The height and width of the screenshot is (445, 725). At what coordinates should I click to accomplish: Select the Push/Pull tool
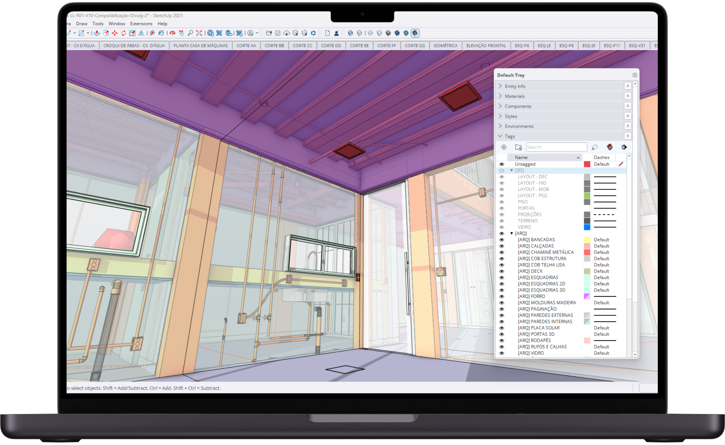point(97,33)
